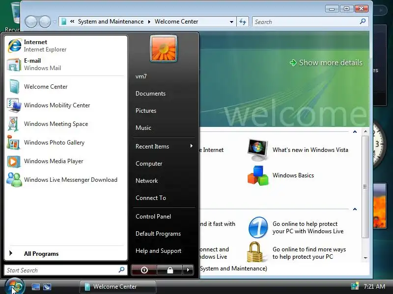Click Switch between windows quick launch icon
Screen dimensions: 393x294
(x=47, y=287)
